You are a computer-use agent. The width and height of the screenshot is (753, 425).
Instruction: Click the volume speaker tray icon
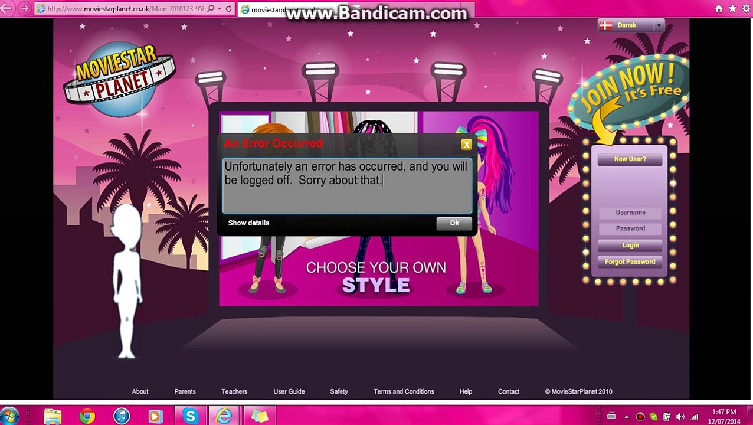pyautogui.click(x=680, y=417)
